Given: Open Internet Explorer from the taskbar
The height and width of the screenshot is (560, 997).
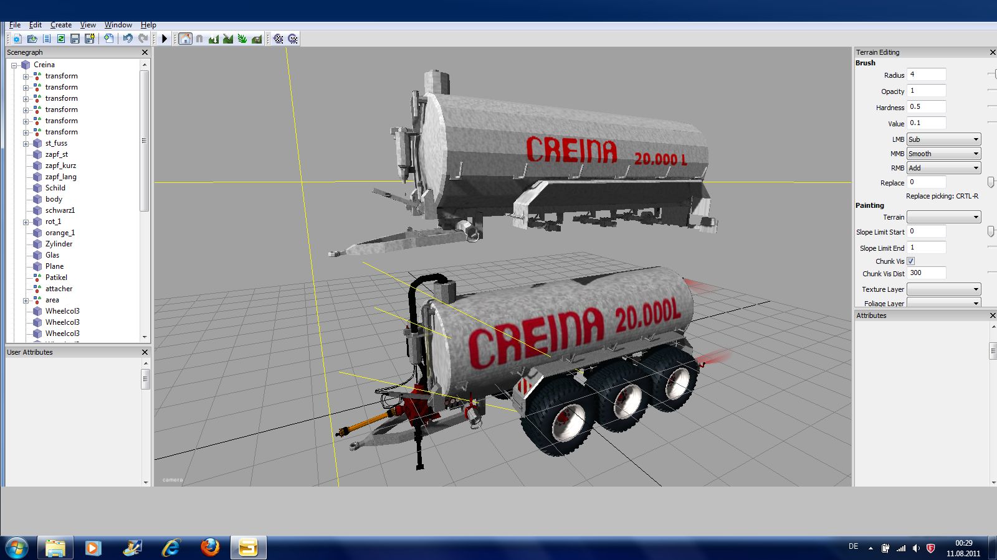Looking at the screenshot, I should (171, 548).
